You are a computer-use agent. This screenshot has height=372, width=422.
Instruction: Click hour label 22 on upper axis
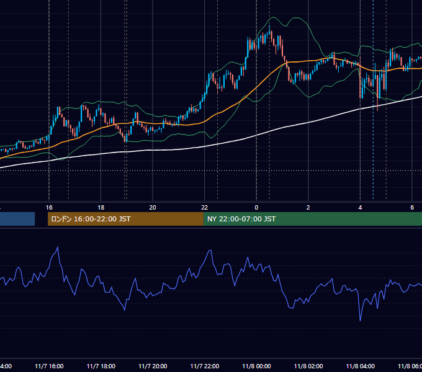[x=205, y=207]
